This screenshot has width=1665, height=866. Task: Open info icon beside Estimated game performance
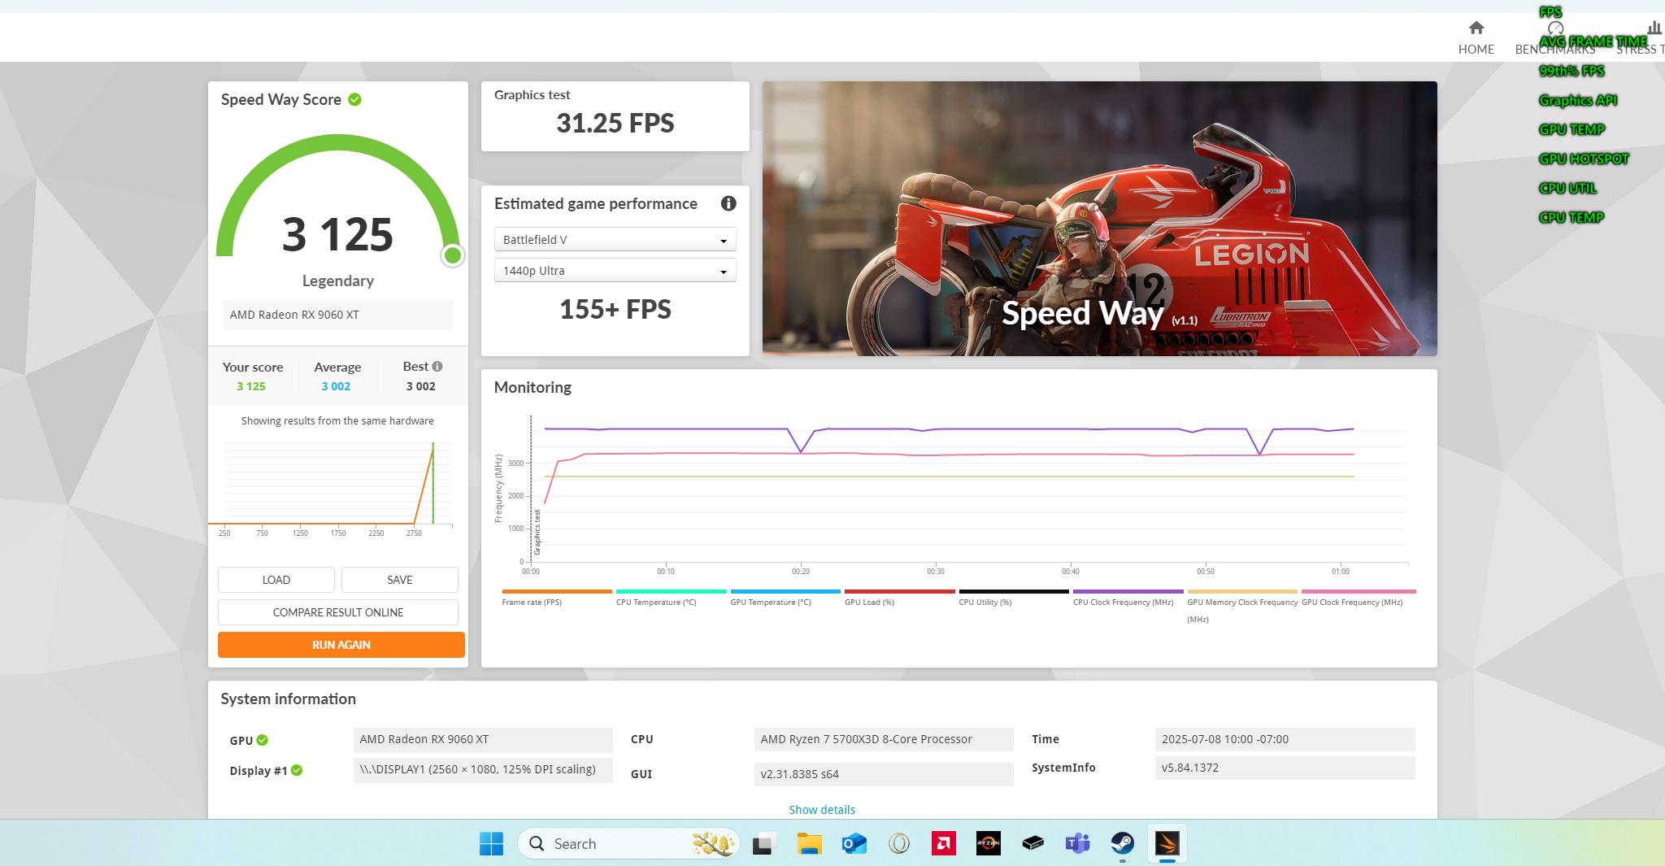coord(728,203)
